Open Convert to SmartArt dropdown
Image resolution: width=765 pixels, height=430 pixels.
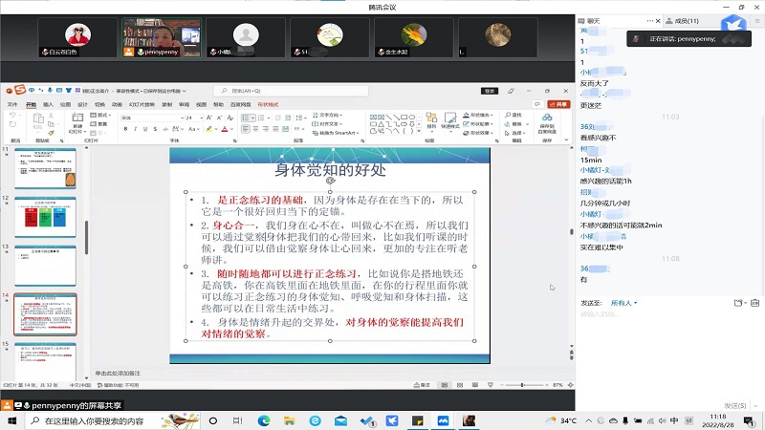(x=336, y=133)
